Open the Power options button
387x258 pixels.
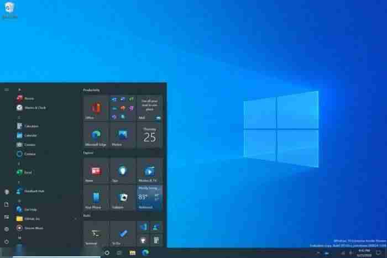click(x=7, y=241)
